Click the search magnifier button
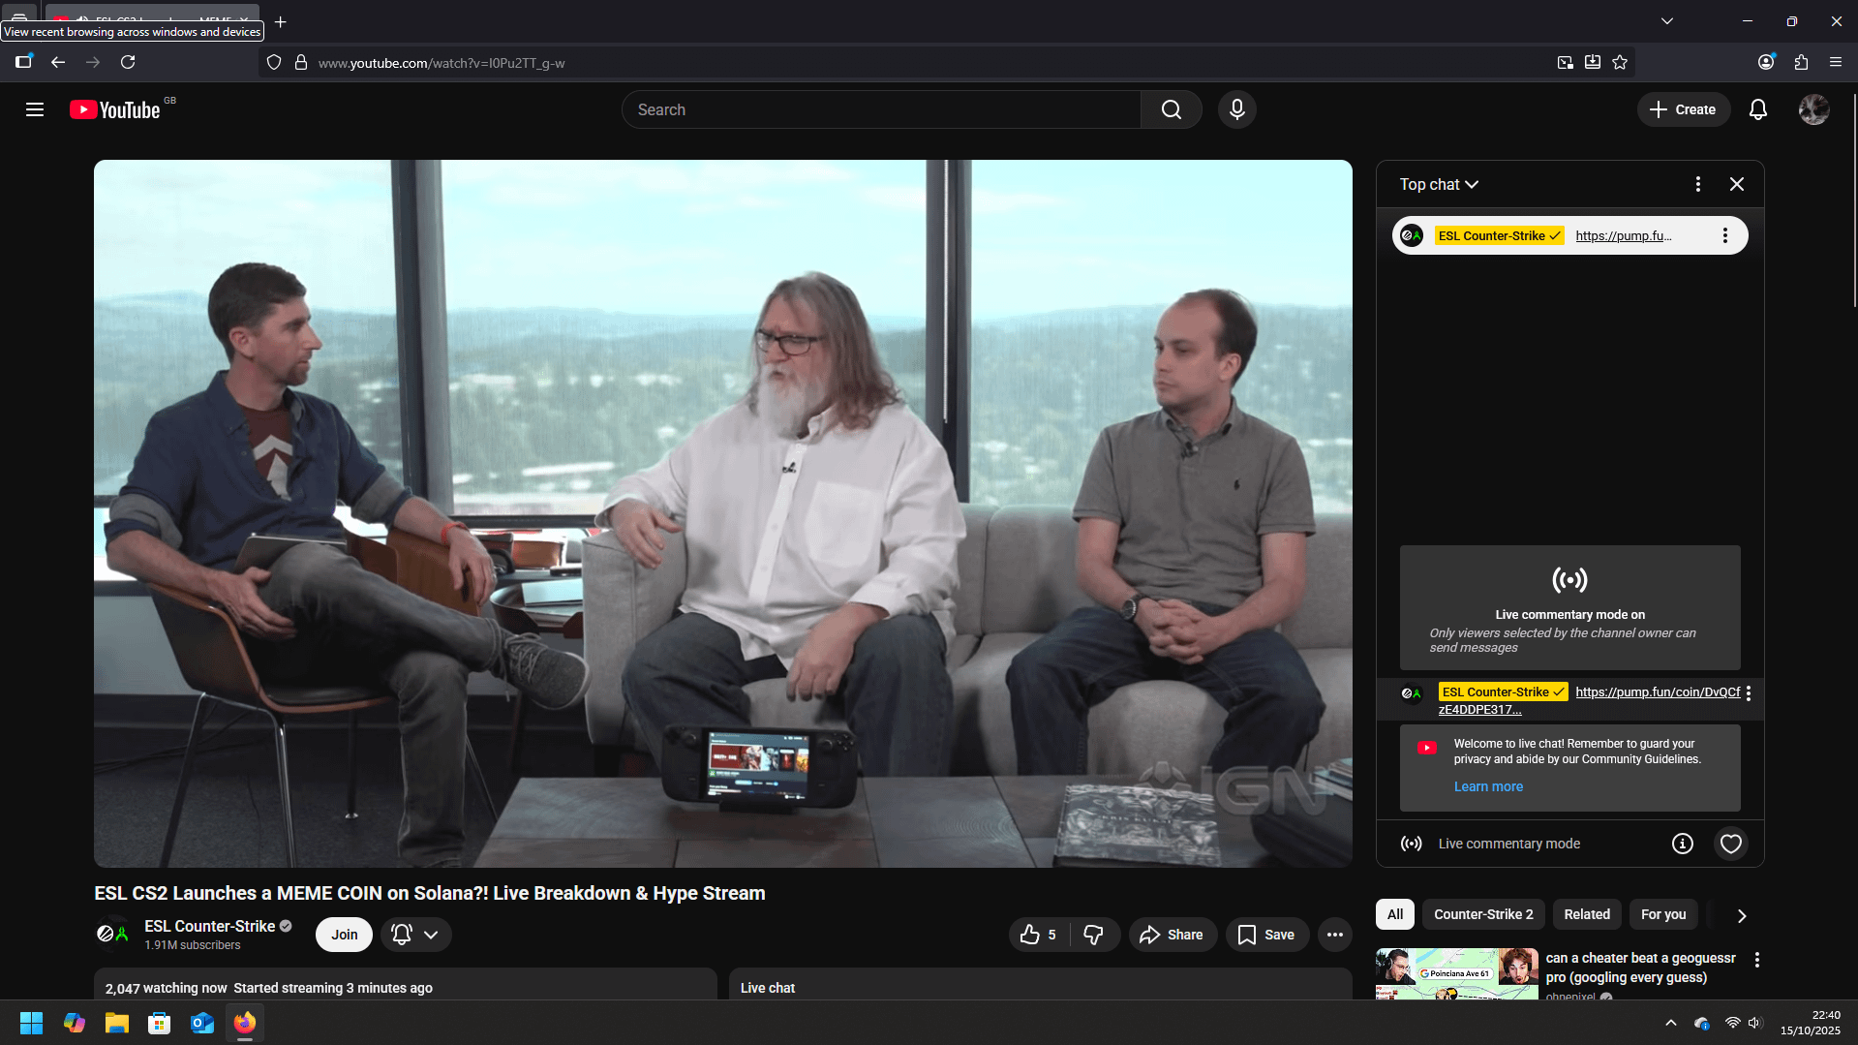This screenshot has height=1045, width=1858. pyautogui.click(x=1172, y=109)
